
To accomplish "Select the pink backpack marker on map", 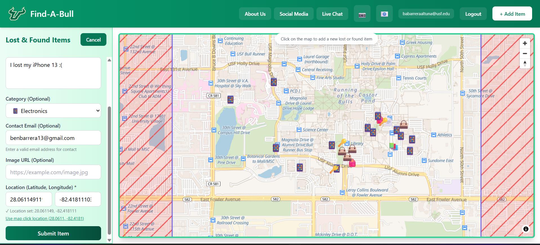I will coord(352,163).
